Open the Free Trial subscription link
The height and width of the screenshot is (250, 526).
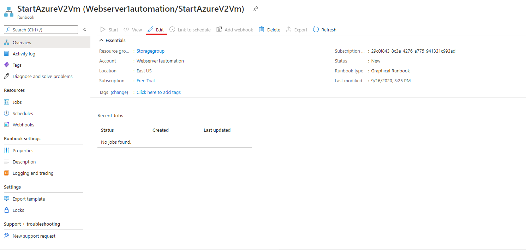[x=146, y=81]
